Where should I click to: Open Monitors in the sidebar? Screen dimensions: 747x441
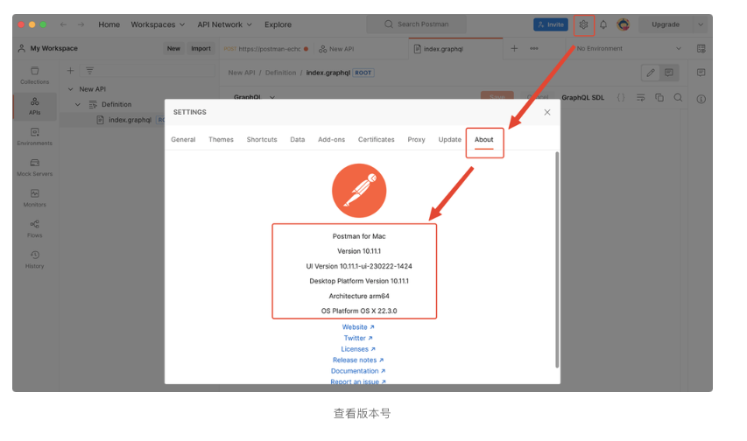(x=35, y=198)
